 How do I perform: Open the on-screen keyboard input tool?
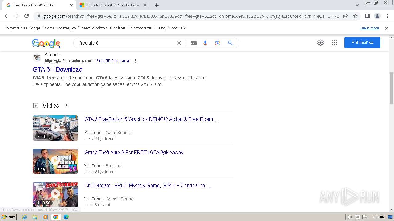(194, 43)
